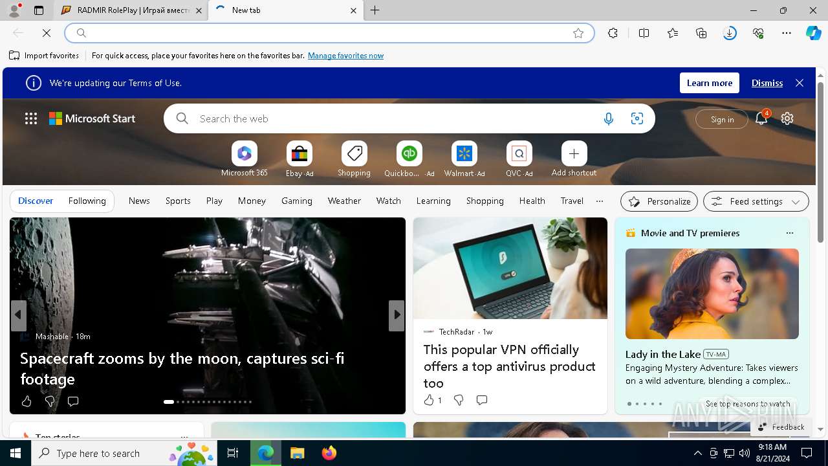Screen dimensions: 828x466
Task: Open Settings and more menu
Action: pos(787,33)
